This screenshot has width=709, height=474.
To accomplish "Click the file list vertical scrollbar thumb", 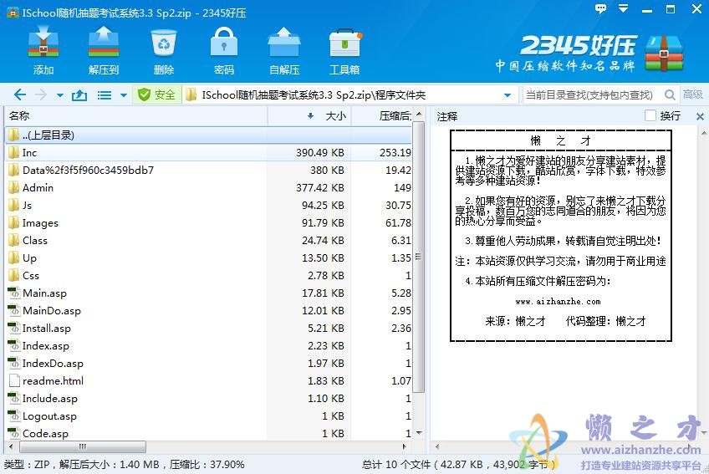I will (419, 257).
